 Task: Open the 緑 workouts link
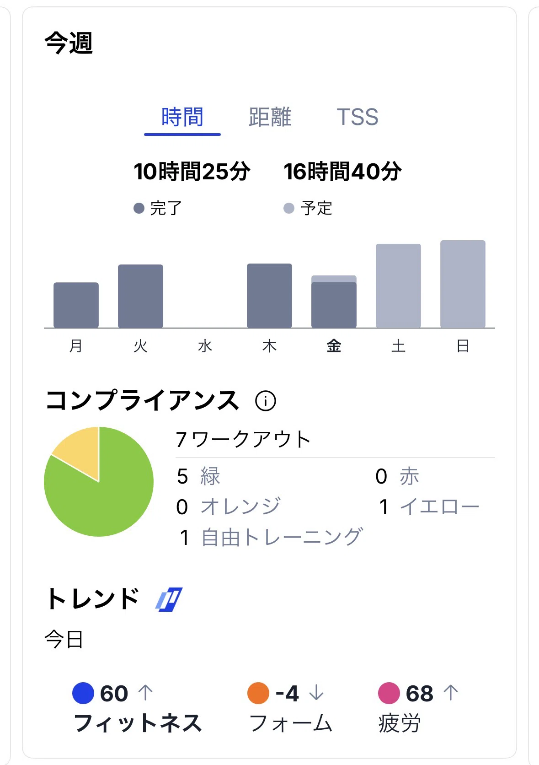[210, 476]
